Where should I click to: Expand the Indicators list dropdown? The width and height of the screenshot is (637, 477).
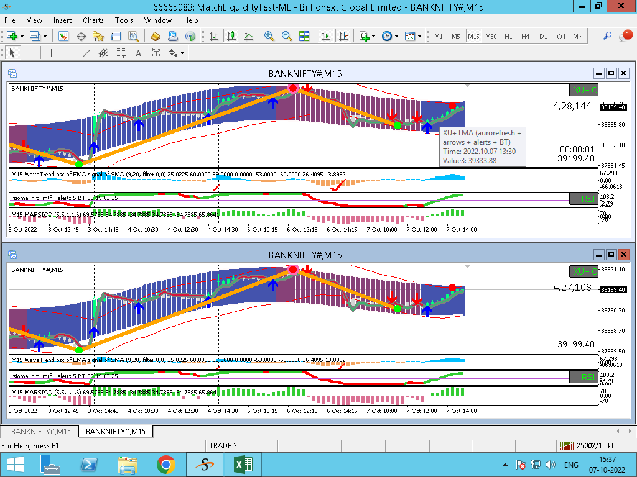(373, 36)
